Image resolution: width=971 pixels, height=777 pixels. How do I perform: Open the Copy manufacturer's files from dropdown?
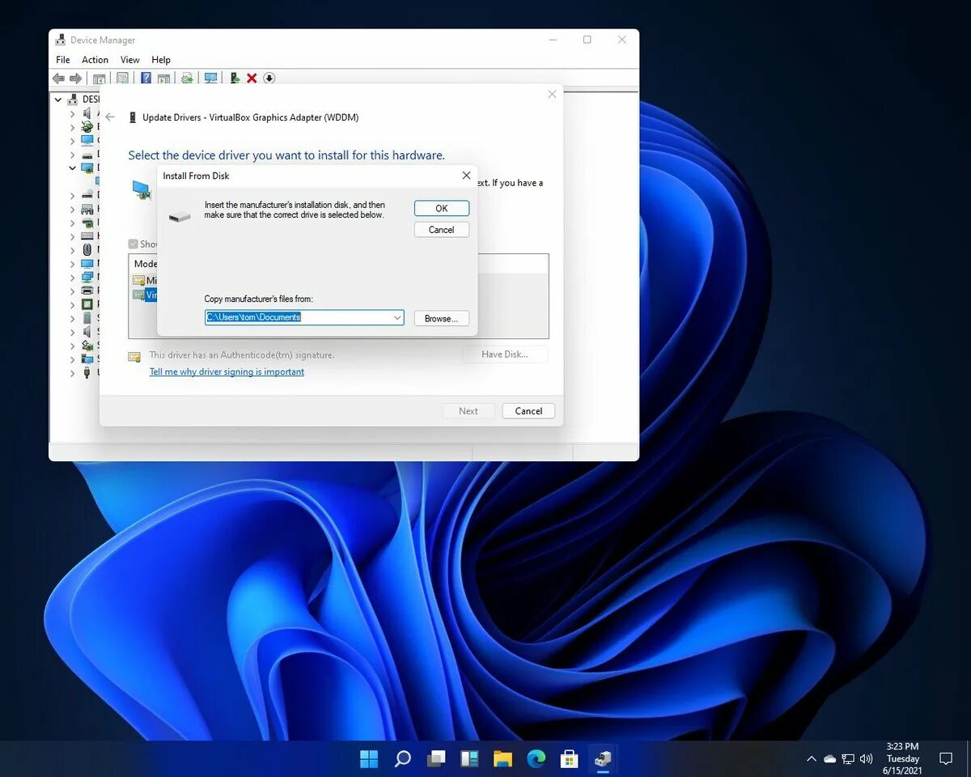pyautogui.click(x=396, y=317)
